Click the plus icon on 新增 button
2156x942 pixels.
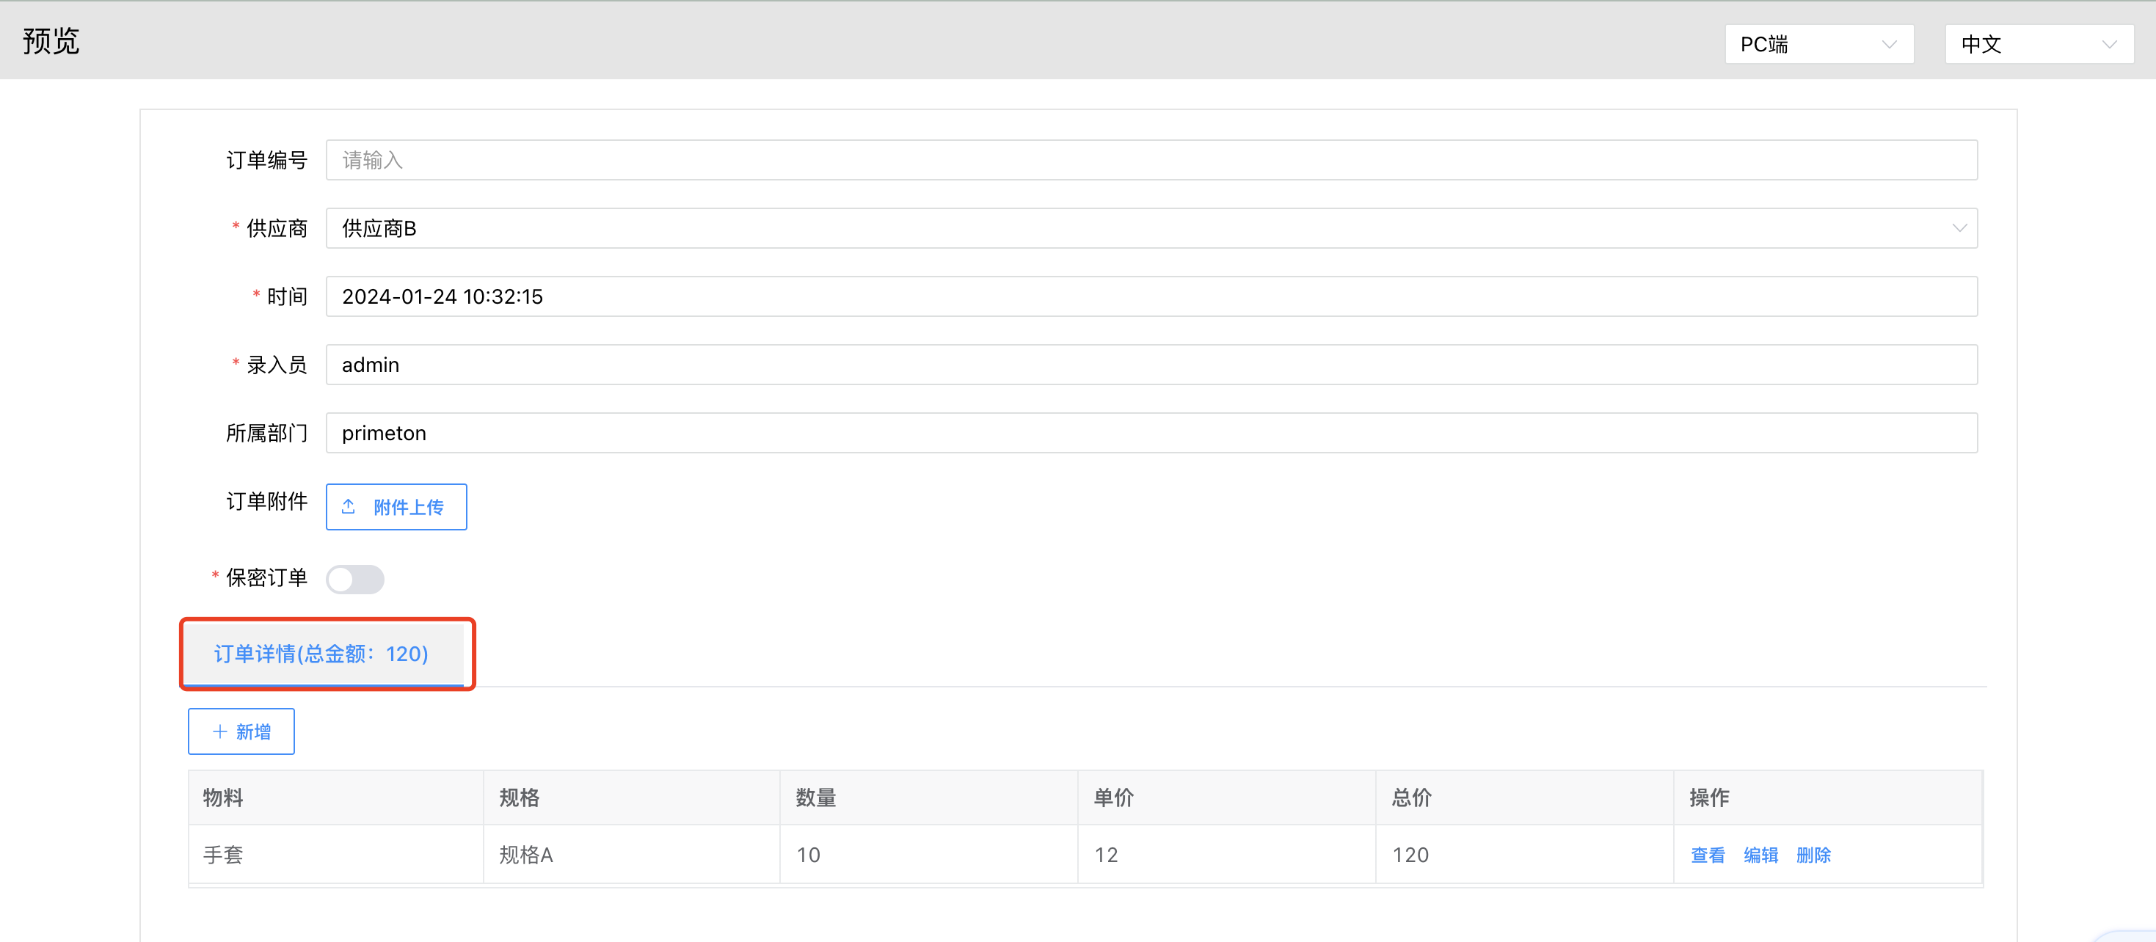220,732
